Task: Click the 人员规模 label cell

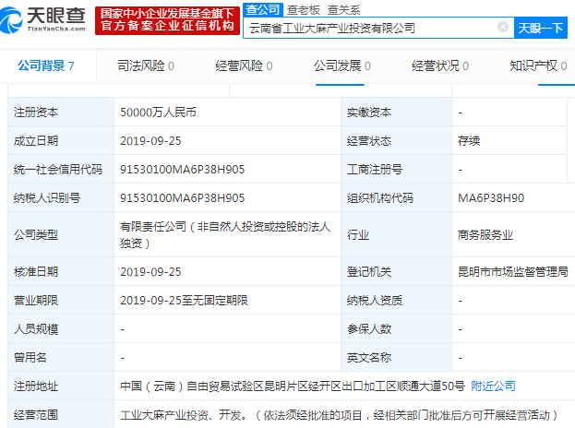Action: (61, 329)
